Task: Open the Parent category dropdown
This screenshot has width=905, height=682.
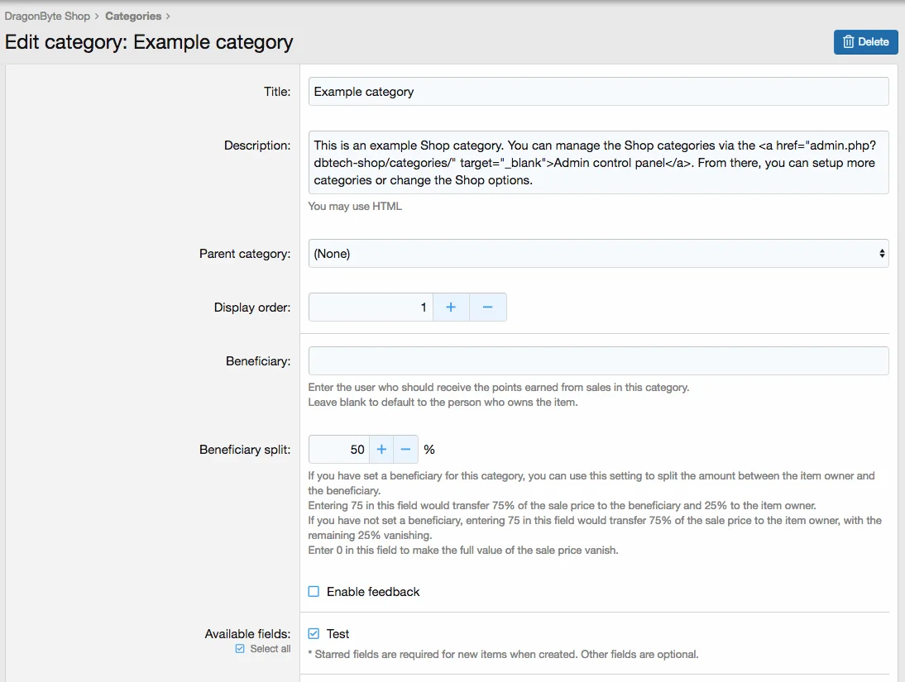Action: 598,254
